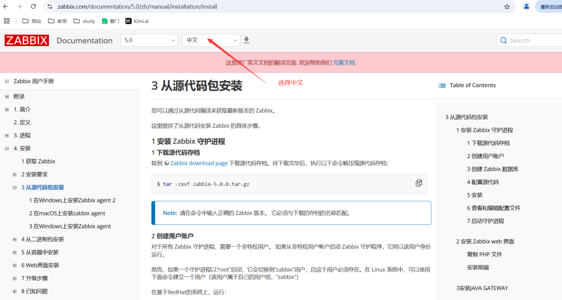The image size is (562, 300).
Task: Click the copy code icon in tar command block
Action: [x=419, y=183]
